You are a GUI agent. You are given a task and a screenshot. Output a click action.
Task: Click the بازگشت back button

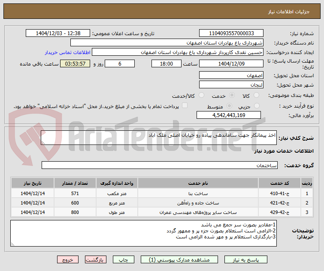95,260
